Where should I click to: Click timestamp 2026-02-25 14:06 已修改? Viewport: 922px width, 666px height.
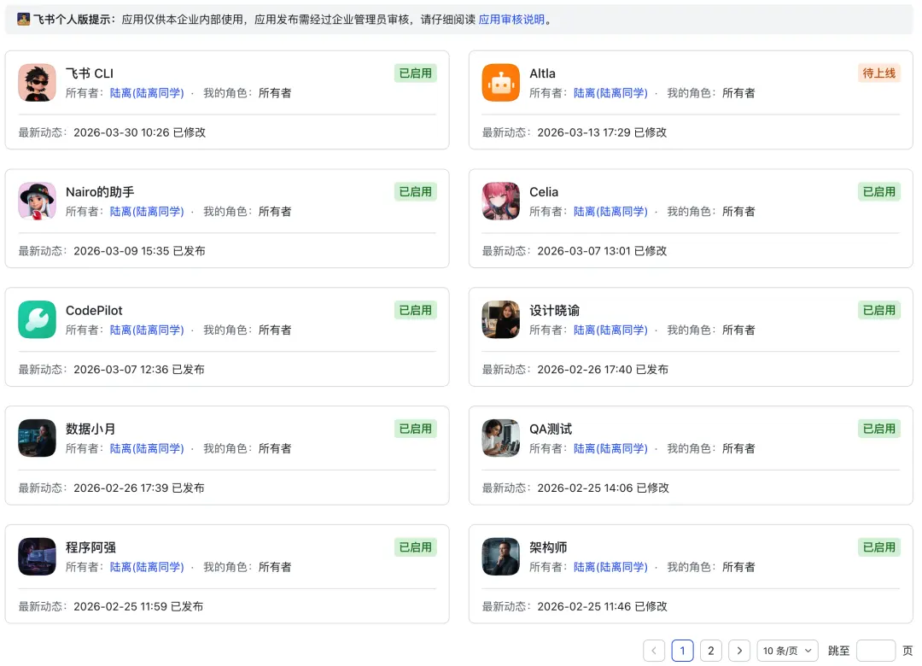click(x=604, y=488)
